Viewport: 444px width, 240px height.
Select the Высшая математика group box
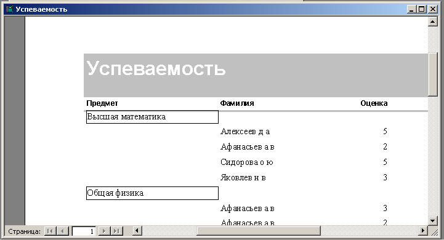pyautogui.click(x=152, y=117)
